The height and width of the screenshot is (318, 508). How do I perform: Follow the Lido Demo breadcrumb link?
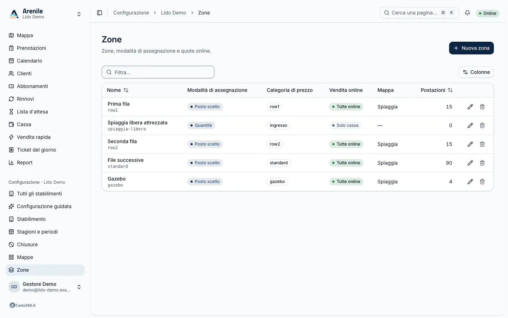174,13
